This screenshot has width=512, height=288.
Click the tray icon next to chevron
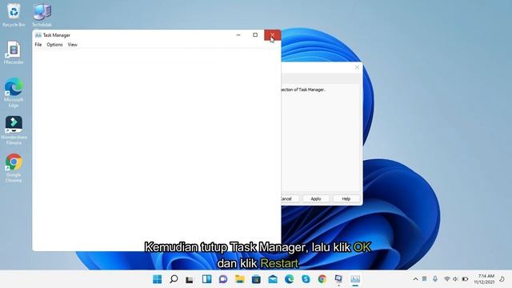point(425,279)
